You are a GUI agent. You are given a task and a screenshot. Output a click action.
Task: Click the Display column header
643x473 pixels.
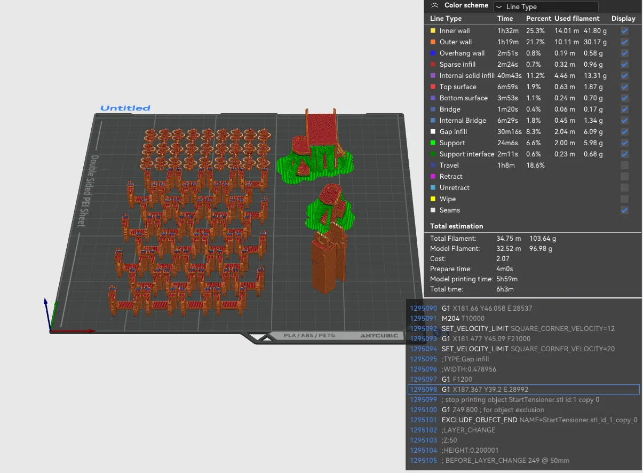pos(623,19)
